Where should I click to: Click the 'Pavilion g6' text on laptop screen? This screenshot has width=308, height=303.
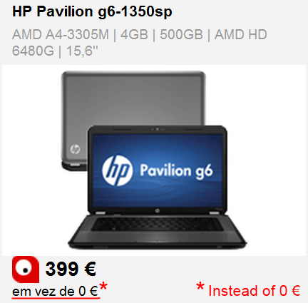point(176,171)
